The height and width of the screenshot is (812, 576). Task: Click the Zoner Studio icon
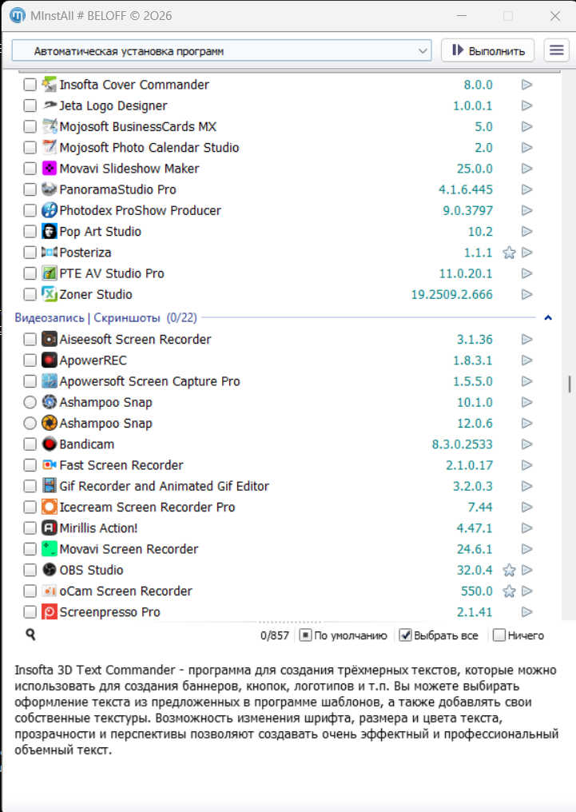[50, 294]
